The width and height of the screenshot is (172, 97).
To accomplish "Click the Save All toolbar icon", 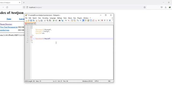I will [34, 20].
